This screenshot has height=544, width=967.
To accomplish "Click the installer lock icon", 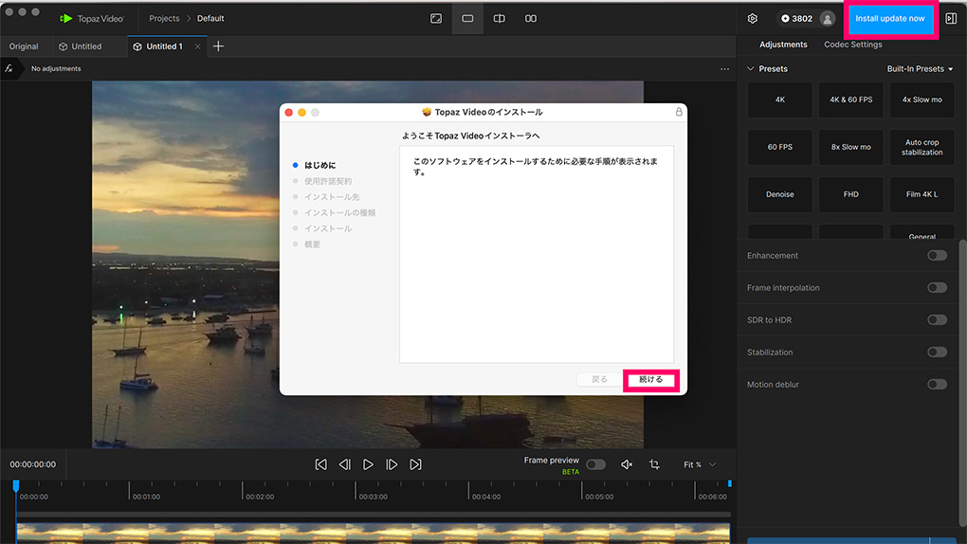I will (679, 112).
